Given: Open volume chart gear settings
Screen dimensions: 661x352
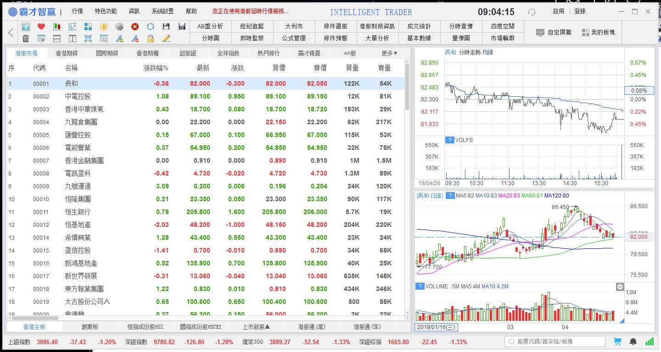Looking at the screenshot, I should (x=620, y=287).
